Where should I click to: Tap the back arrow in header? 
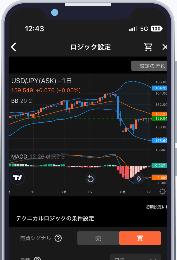[14, 47]
